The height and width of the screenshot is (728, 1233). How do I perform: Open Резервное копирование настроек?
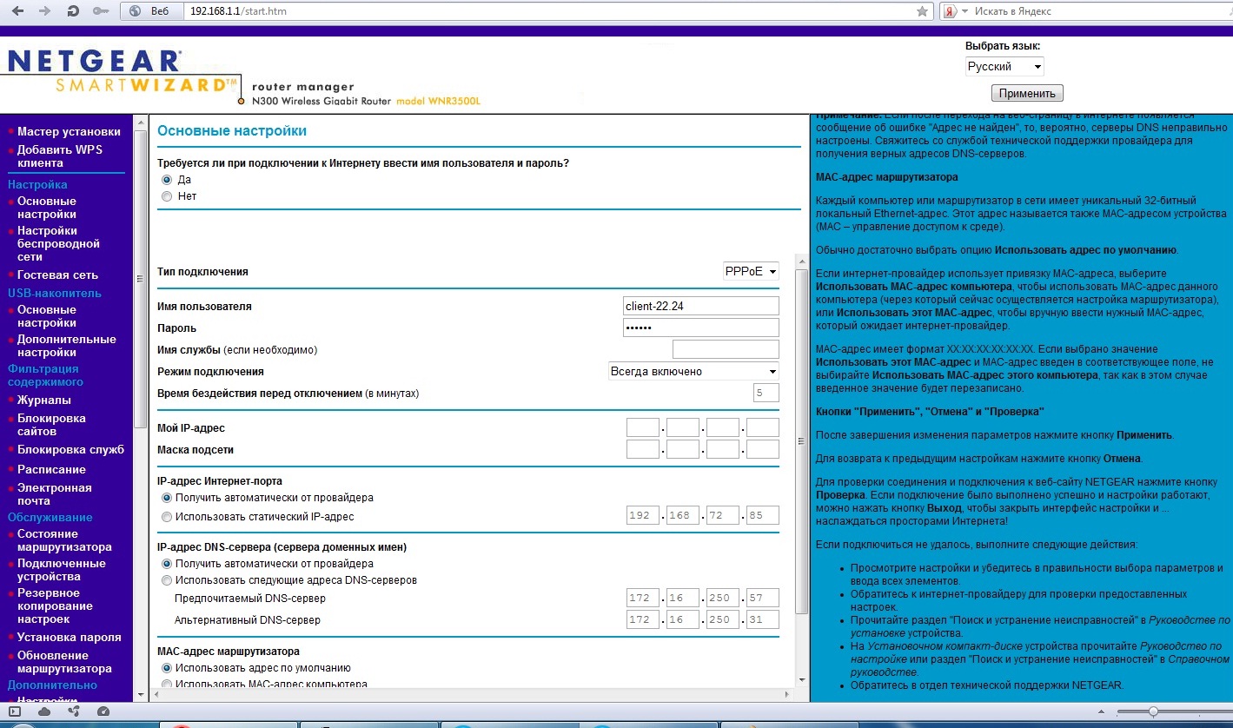(x=55, y=606)
